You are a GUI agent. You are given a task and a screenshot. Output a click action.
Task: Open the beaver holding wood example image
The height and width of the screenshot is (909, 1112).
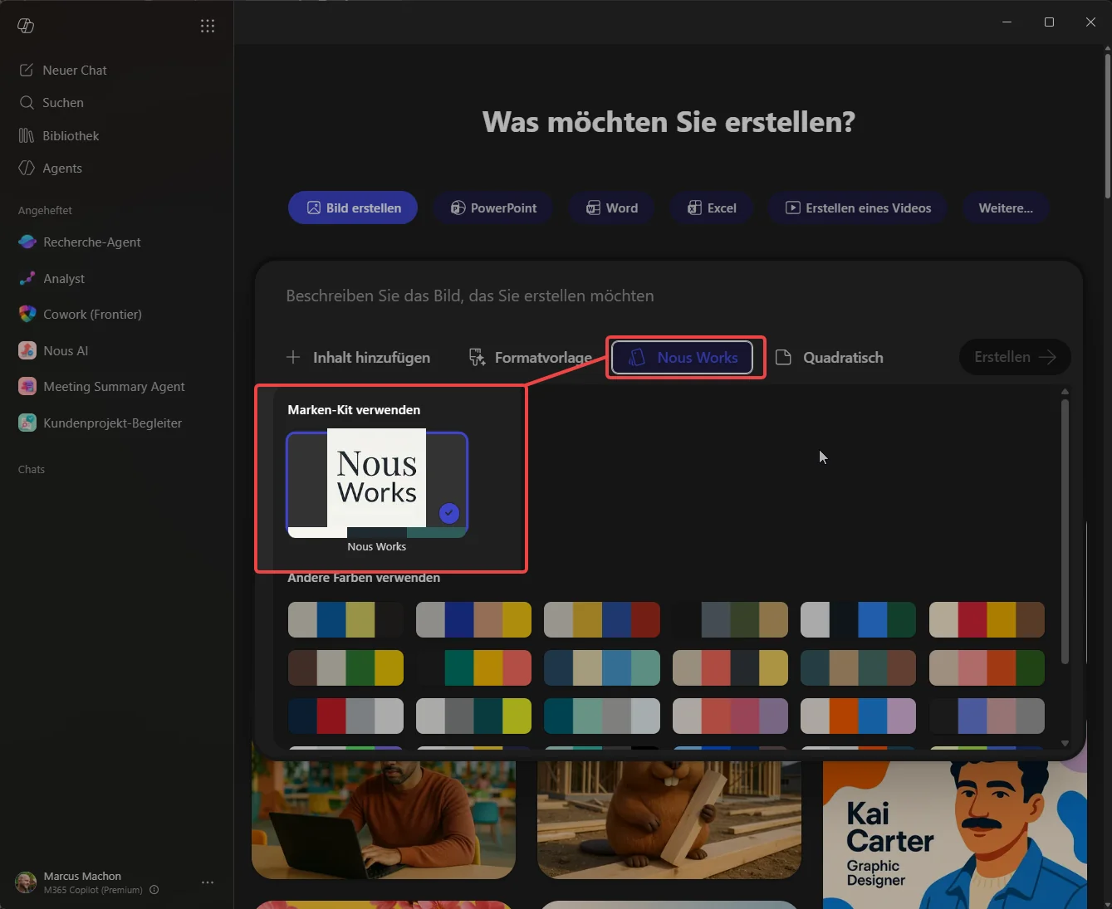pyautogui.click(x=669, y=818)
